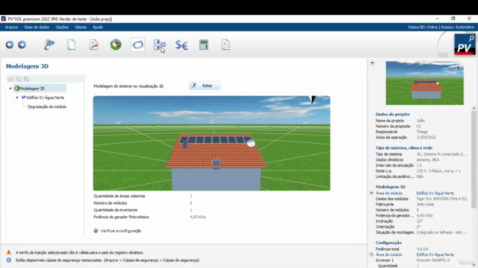Open the Arquivo menu

[11, 27]
